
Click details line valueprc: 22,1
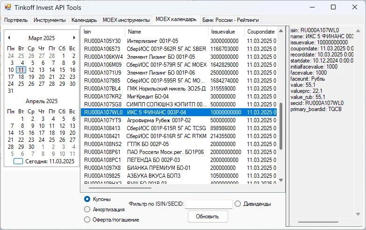pyautogui.click(x=306, y=91)
